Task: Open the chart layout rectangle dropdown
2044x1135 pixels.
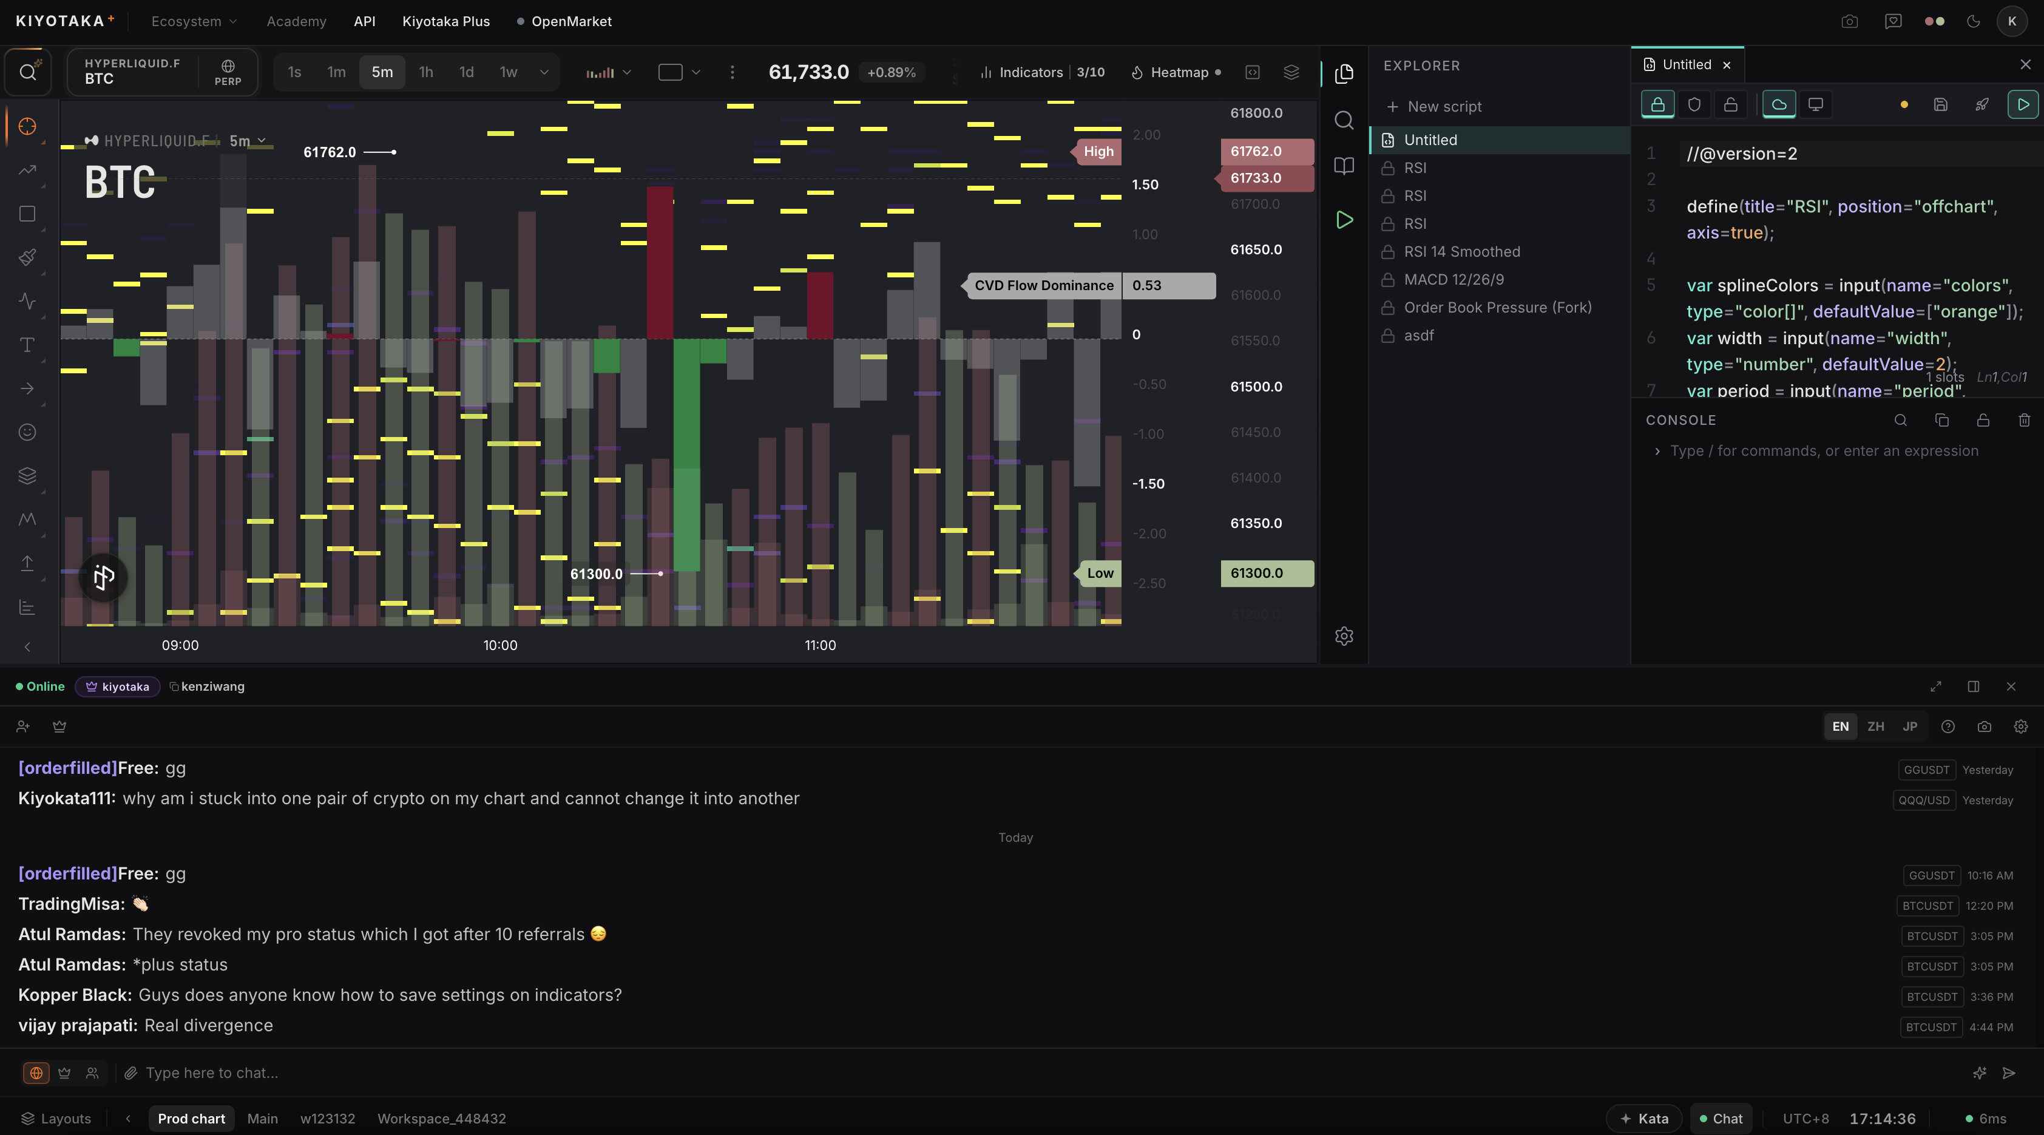Action: click(x=679, y=72)
